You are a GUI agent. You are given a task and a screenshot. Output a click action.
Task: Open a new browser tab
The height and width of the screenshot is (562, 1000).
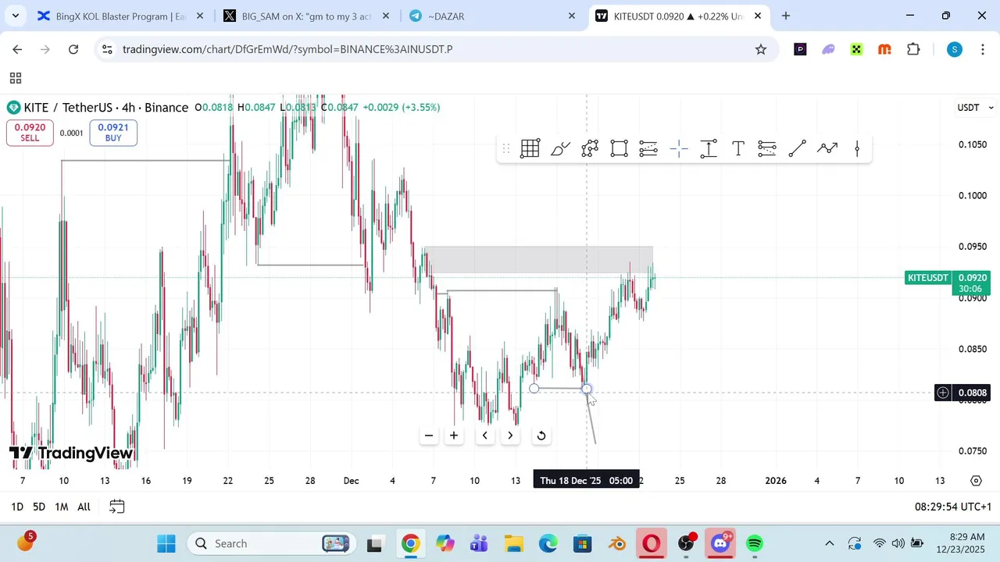click(x=786, y=16)
